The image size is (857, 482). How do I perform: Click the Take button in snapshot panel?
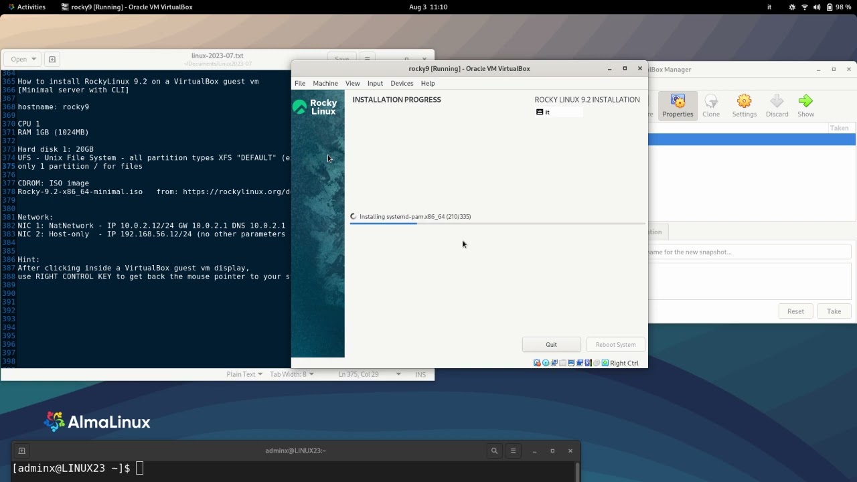coord(834,311)
